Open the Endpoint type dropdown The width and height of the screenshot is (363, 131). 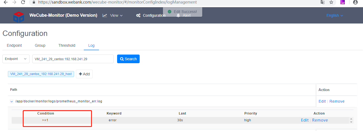[16, 59]
